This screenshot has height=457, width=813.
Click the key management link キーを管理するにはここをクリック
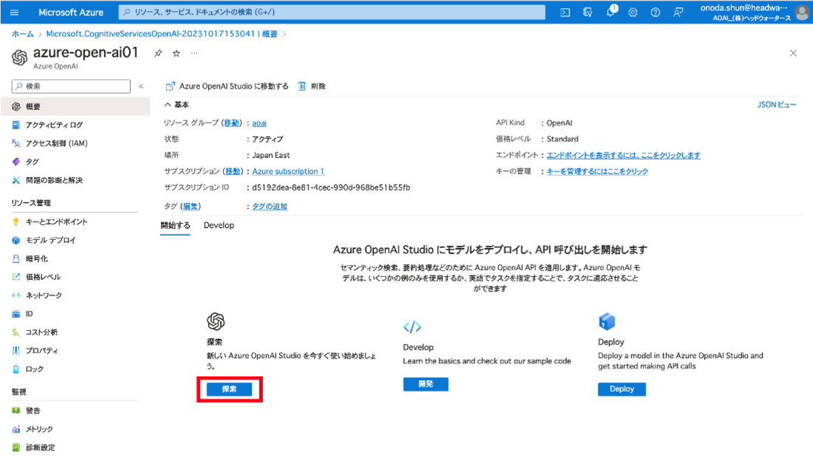tap(597, 171)
